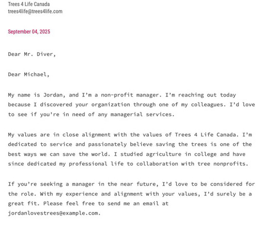This screenshot has width=273, height=228.
Task: Click the phrase managerial services
Action: point(141,115)
